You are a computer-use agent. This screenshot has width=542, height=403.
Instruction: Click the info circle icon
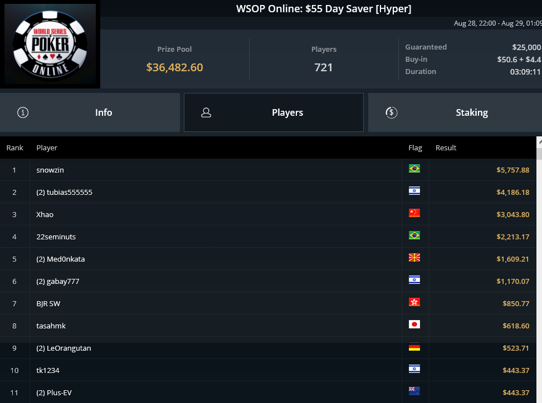pyautogui.click(x=23, y=112)
